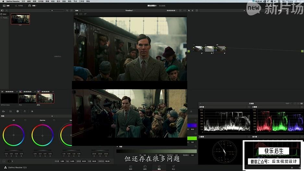This screenshot has width=304, height=171.
Task: Reset the Lift wheel
Action: 25,120
